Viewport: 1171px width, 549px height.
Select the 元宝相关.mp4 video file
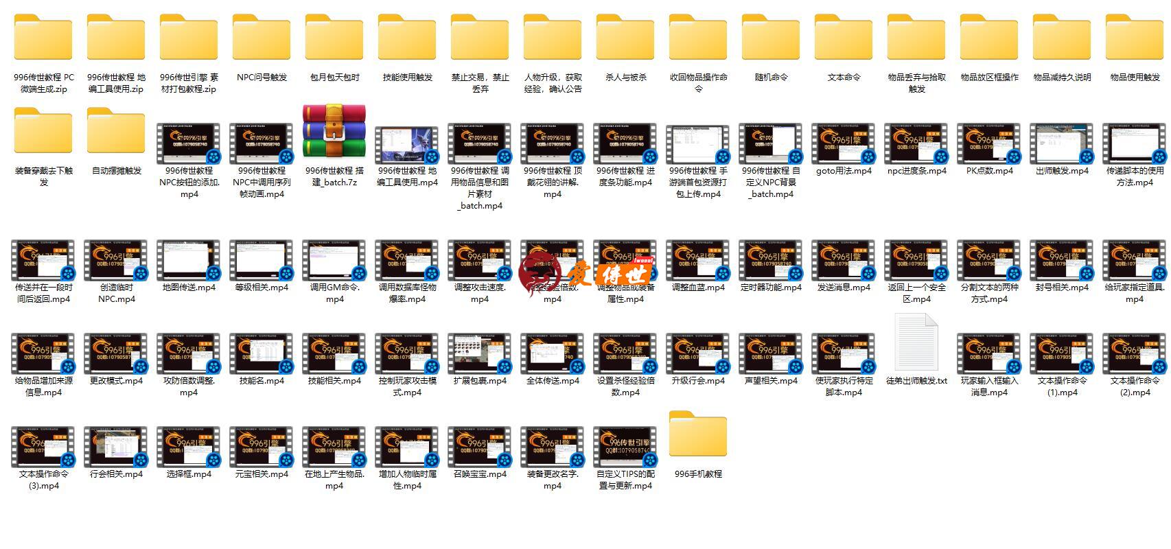pyautogui.click(x=262, y=447)
